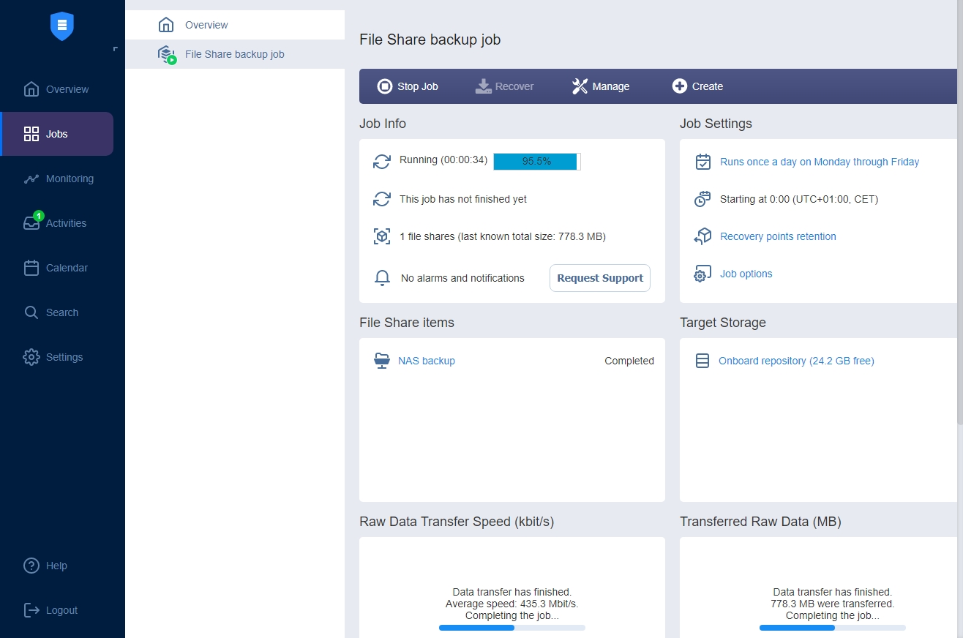Click the 95.5% job progress bar

[536, 162]
